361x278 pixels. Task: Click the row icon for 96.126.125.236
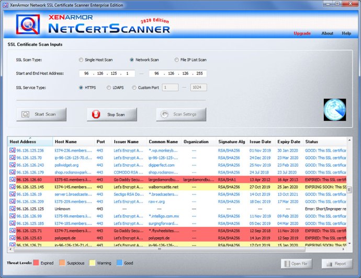[x=12, y=150]
